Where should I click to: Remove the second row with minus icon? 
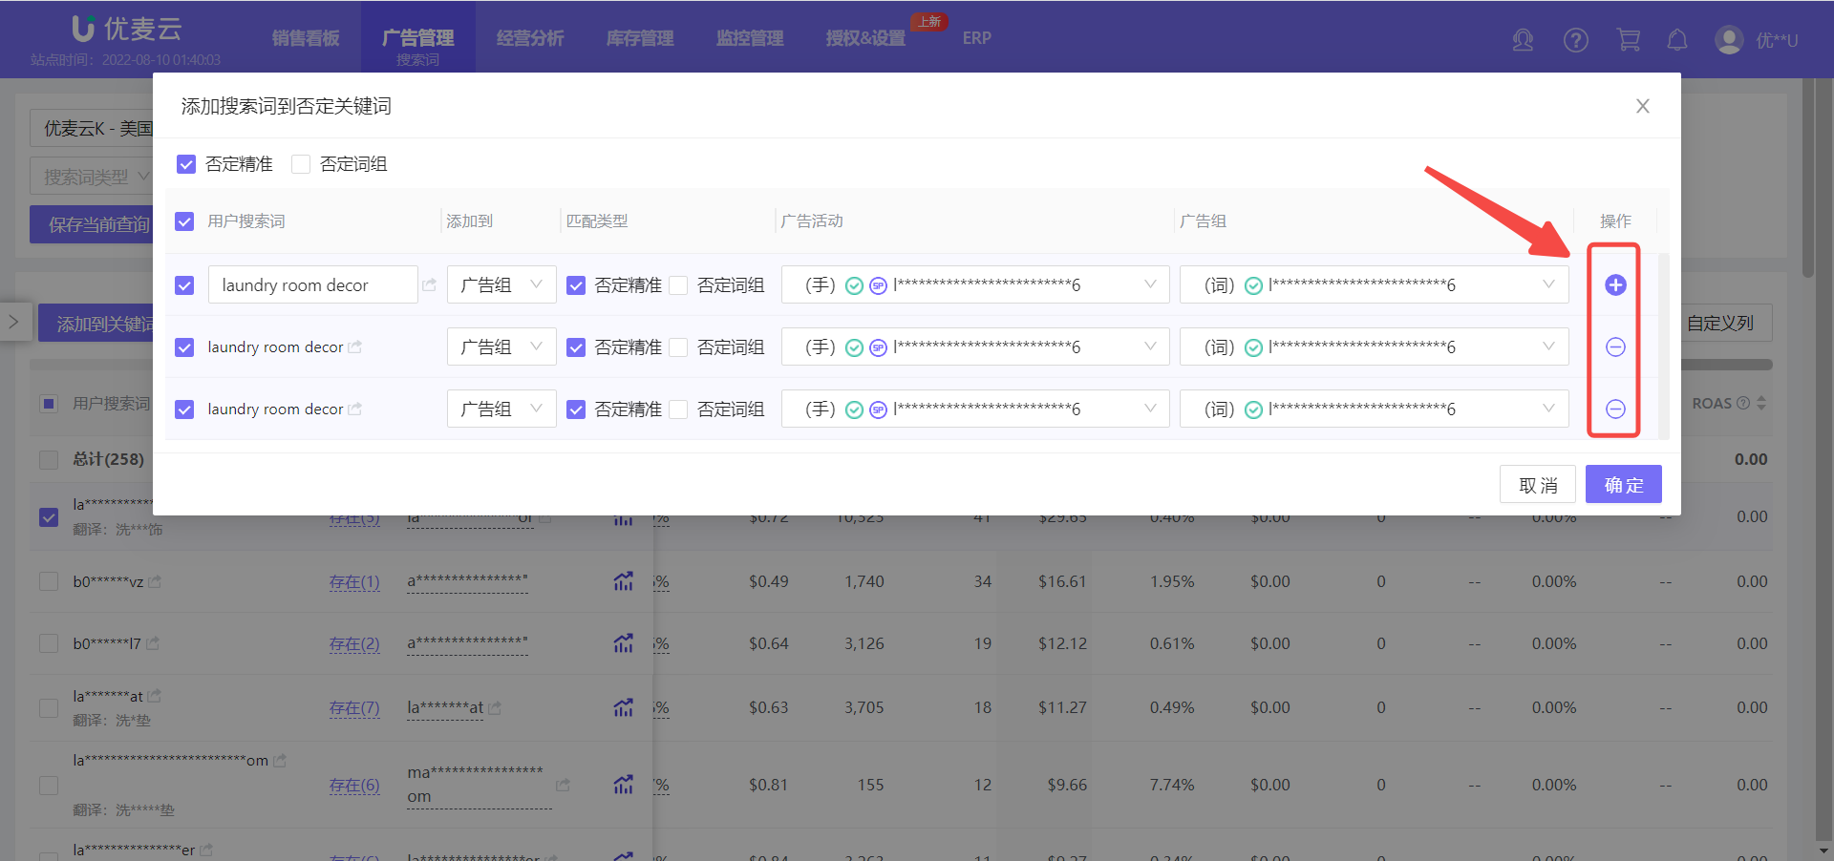[1614, 346]
